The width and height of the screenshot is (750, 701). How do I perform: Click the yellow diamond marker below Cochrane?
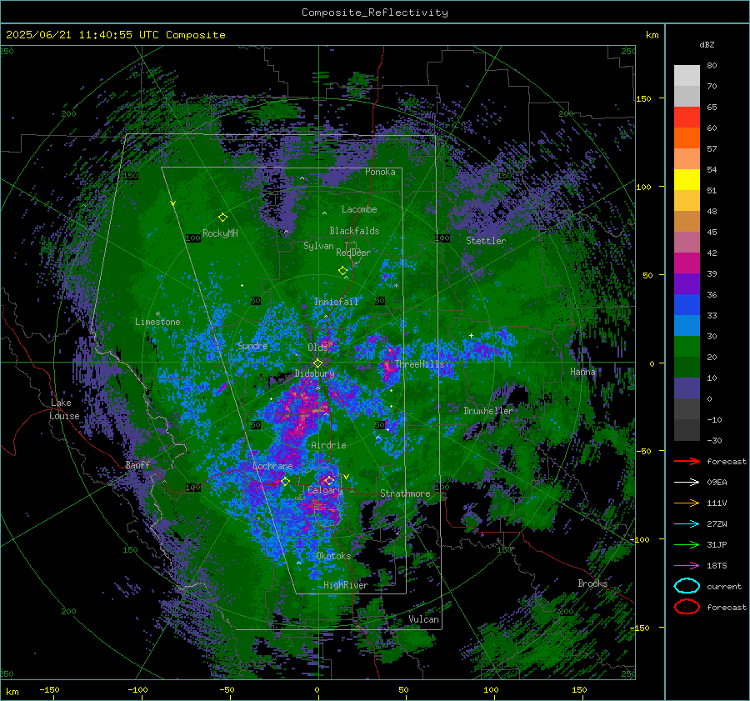coord(286,481)
